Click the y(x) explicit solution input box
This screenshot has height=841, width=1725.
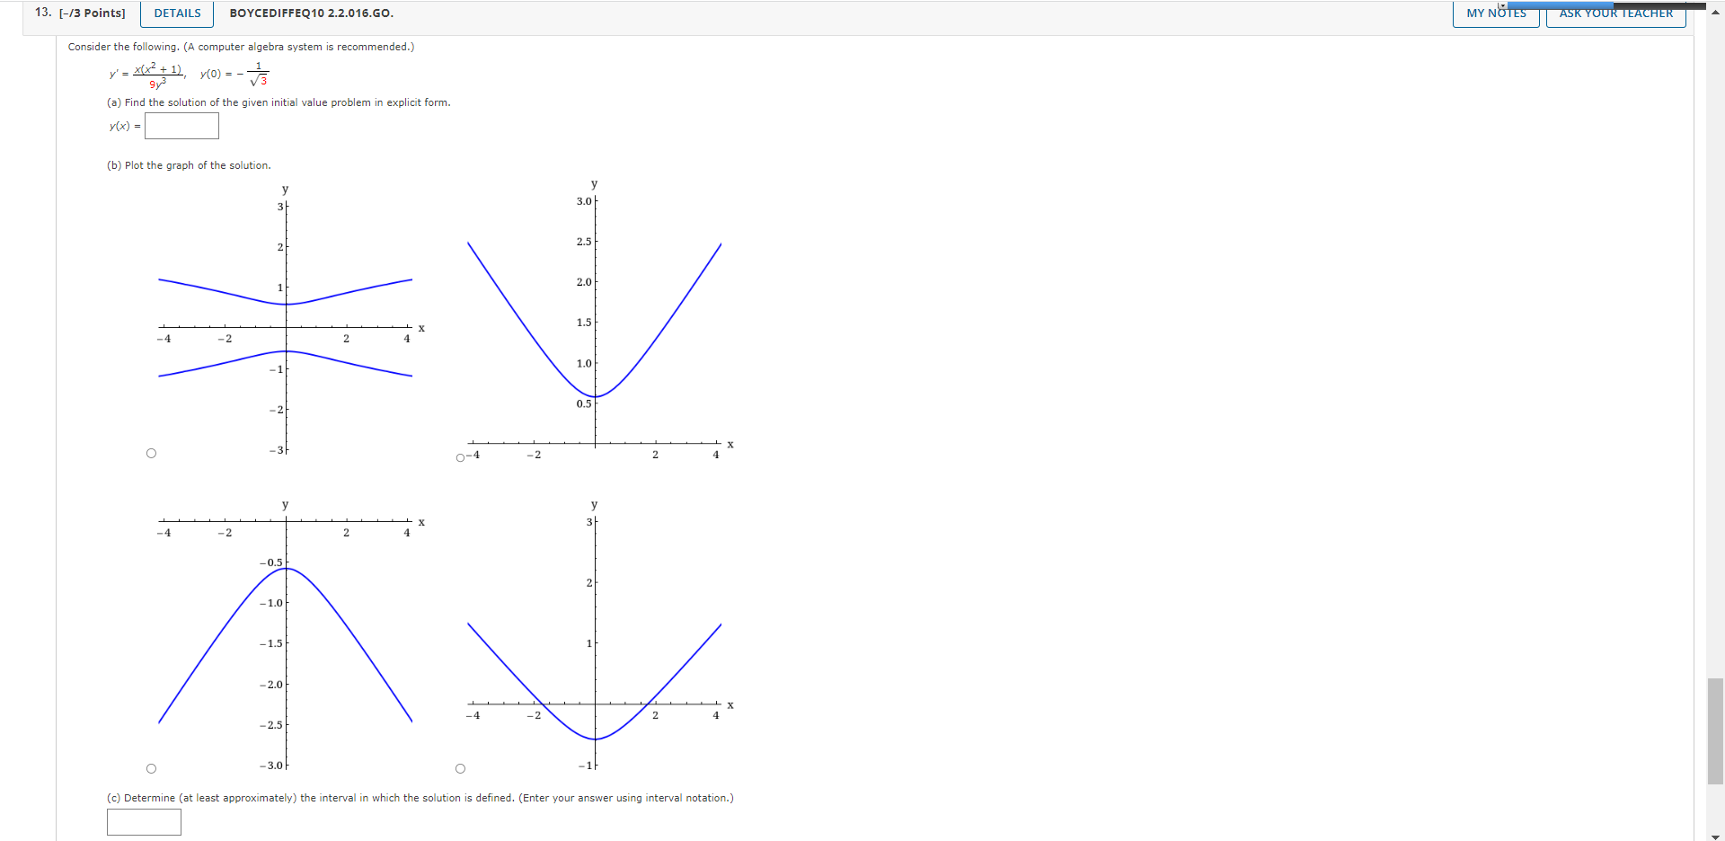coord(181,126)
